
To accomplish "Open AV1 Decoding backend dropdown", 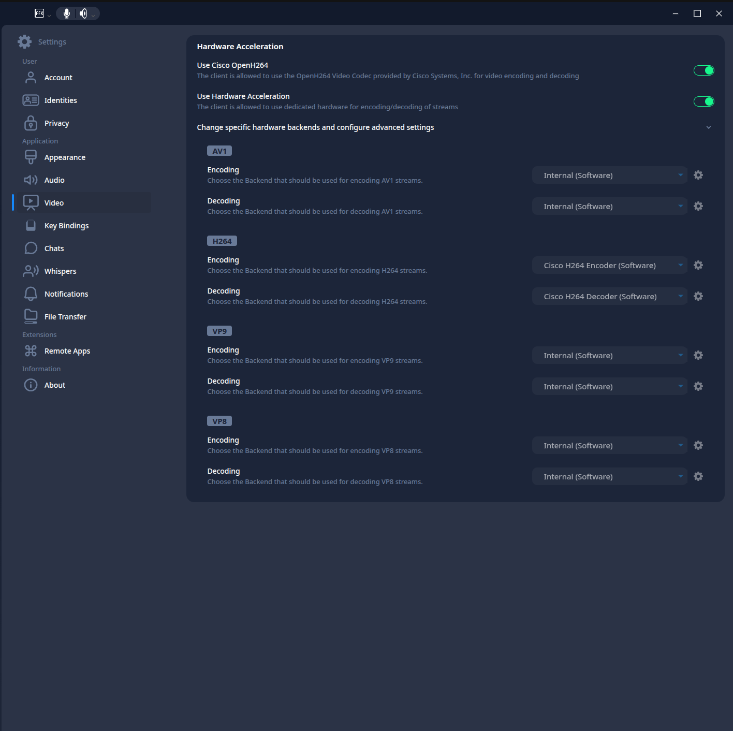I will (x=609, y=207).
